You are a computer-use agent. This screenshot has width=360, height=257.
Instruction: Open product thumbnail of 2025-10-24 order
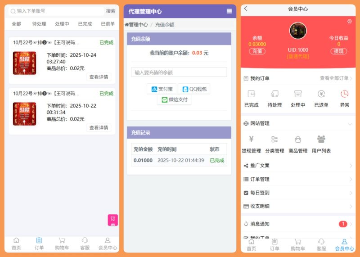25,63
